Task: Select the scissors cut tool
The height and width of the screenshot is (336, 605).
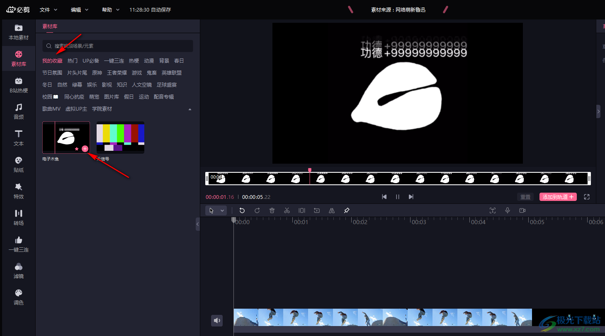Action: [287, 210]
